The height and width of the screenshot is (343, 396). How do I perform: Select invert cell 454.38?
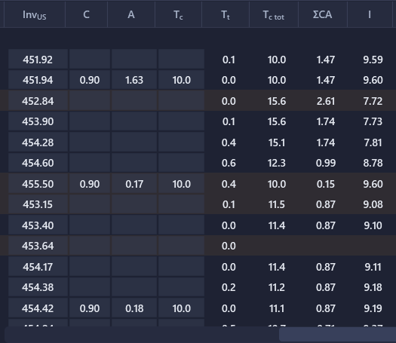tap(38, 287)
